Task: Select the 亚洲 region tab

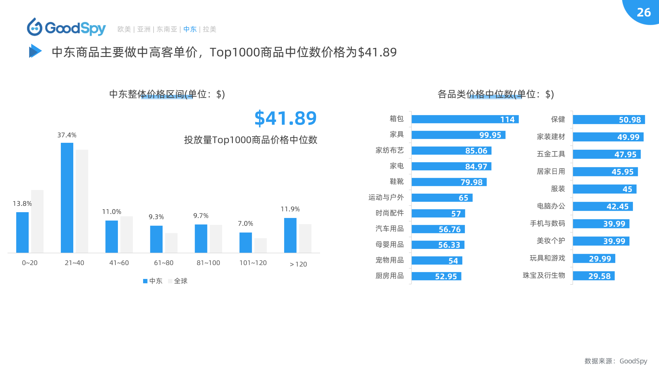Action: [x=144, y=29]
